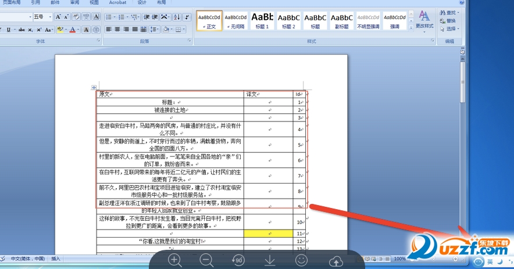Open the font size 五号 dropdown
The width and height of the screenshot is (514, 269).
[x=42, y=17]
